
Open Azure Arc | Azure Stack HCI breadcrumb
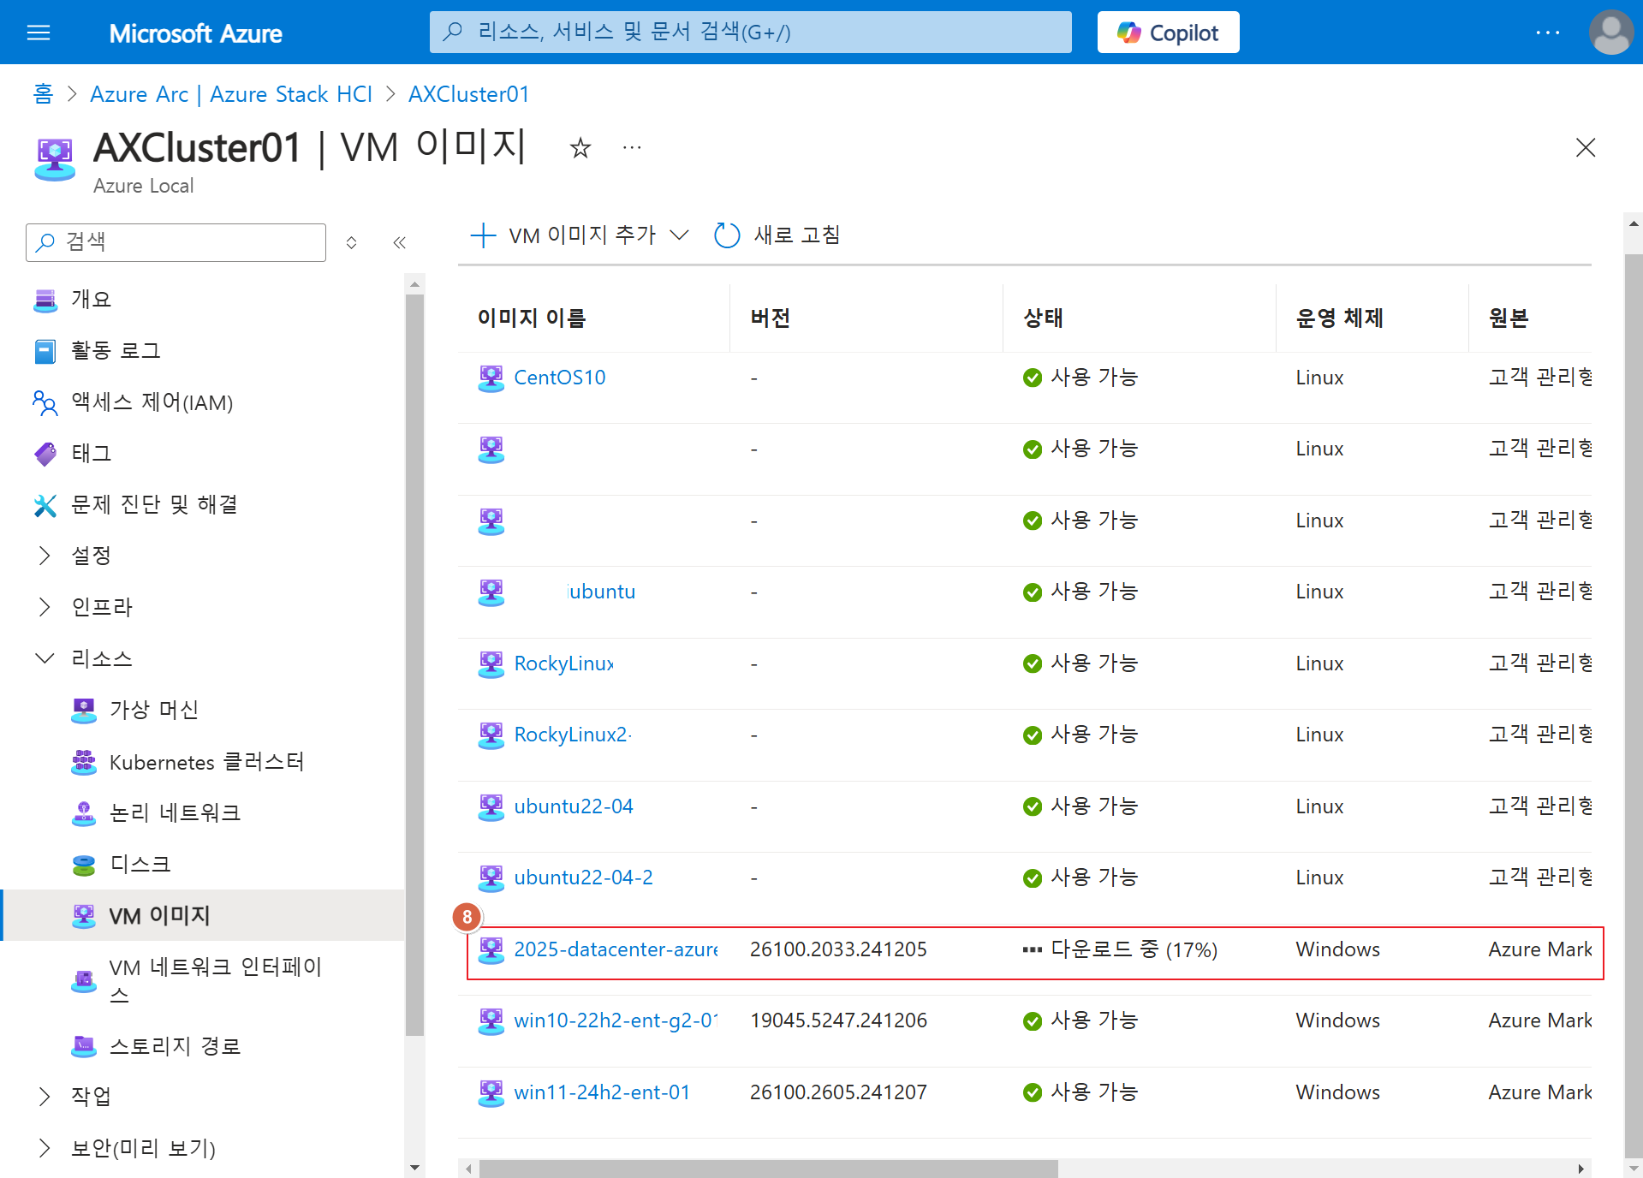coord(231,94)
